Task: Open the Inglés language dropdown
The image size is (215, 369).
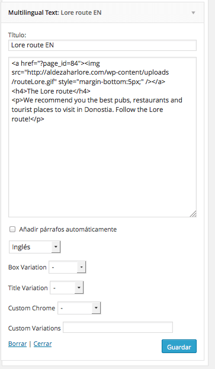Action: point(35,247)
